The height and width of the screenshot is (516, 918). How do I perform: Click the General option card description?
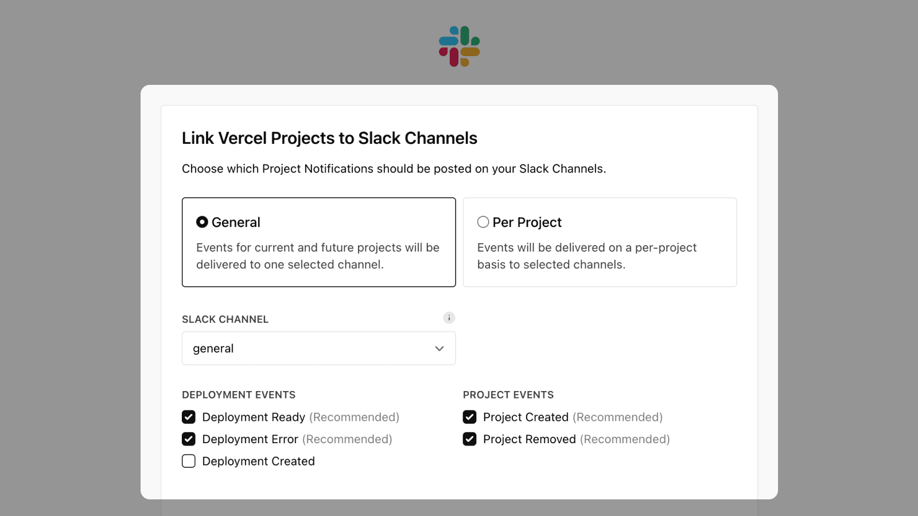[317, 256]
